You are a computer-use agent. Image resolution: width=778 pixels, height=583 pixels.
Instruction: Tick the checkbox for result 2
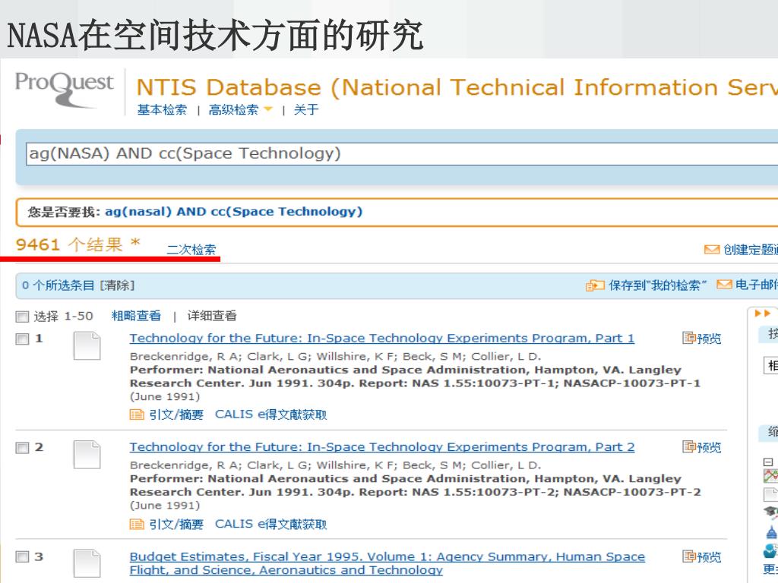22,448
